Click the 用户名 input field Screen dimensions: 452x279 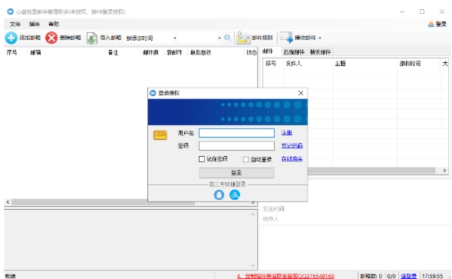pos(236,133)
